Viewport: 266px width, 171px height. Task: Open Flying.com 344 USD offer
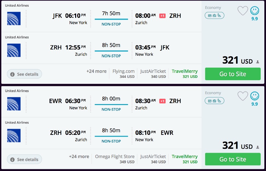(x=123, y=74)
